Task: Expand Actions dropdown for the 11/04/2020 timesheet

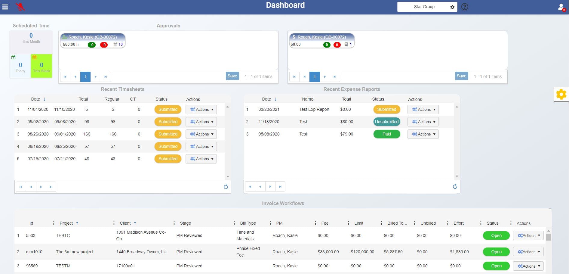Action: point(201,109)
